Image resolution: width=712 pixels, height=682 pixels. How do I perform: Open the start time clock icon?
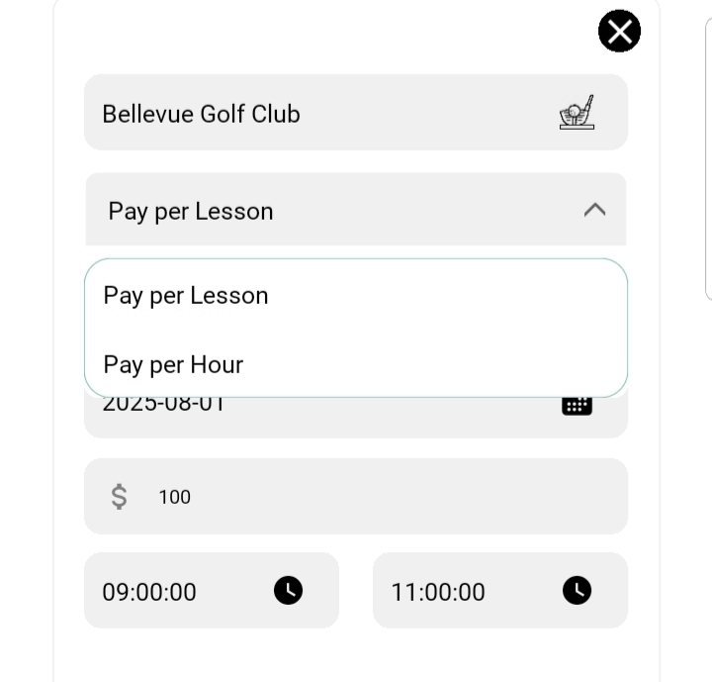288,591
